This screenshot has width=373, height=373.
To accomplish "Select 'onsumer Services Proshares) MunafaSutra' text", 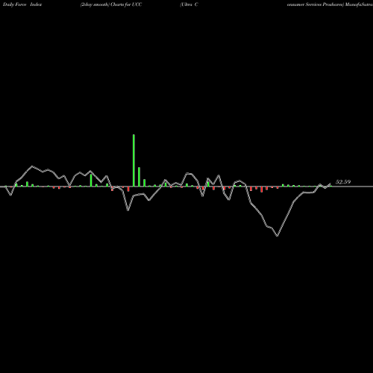I will pyautogui.click(x=330, y=4).
